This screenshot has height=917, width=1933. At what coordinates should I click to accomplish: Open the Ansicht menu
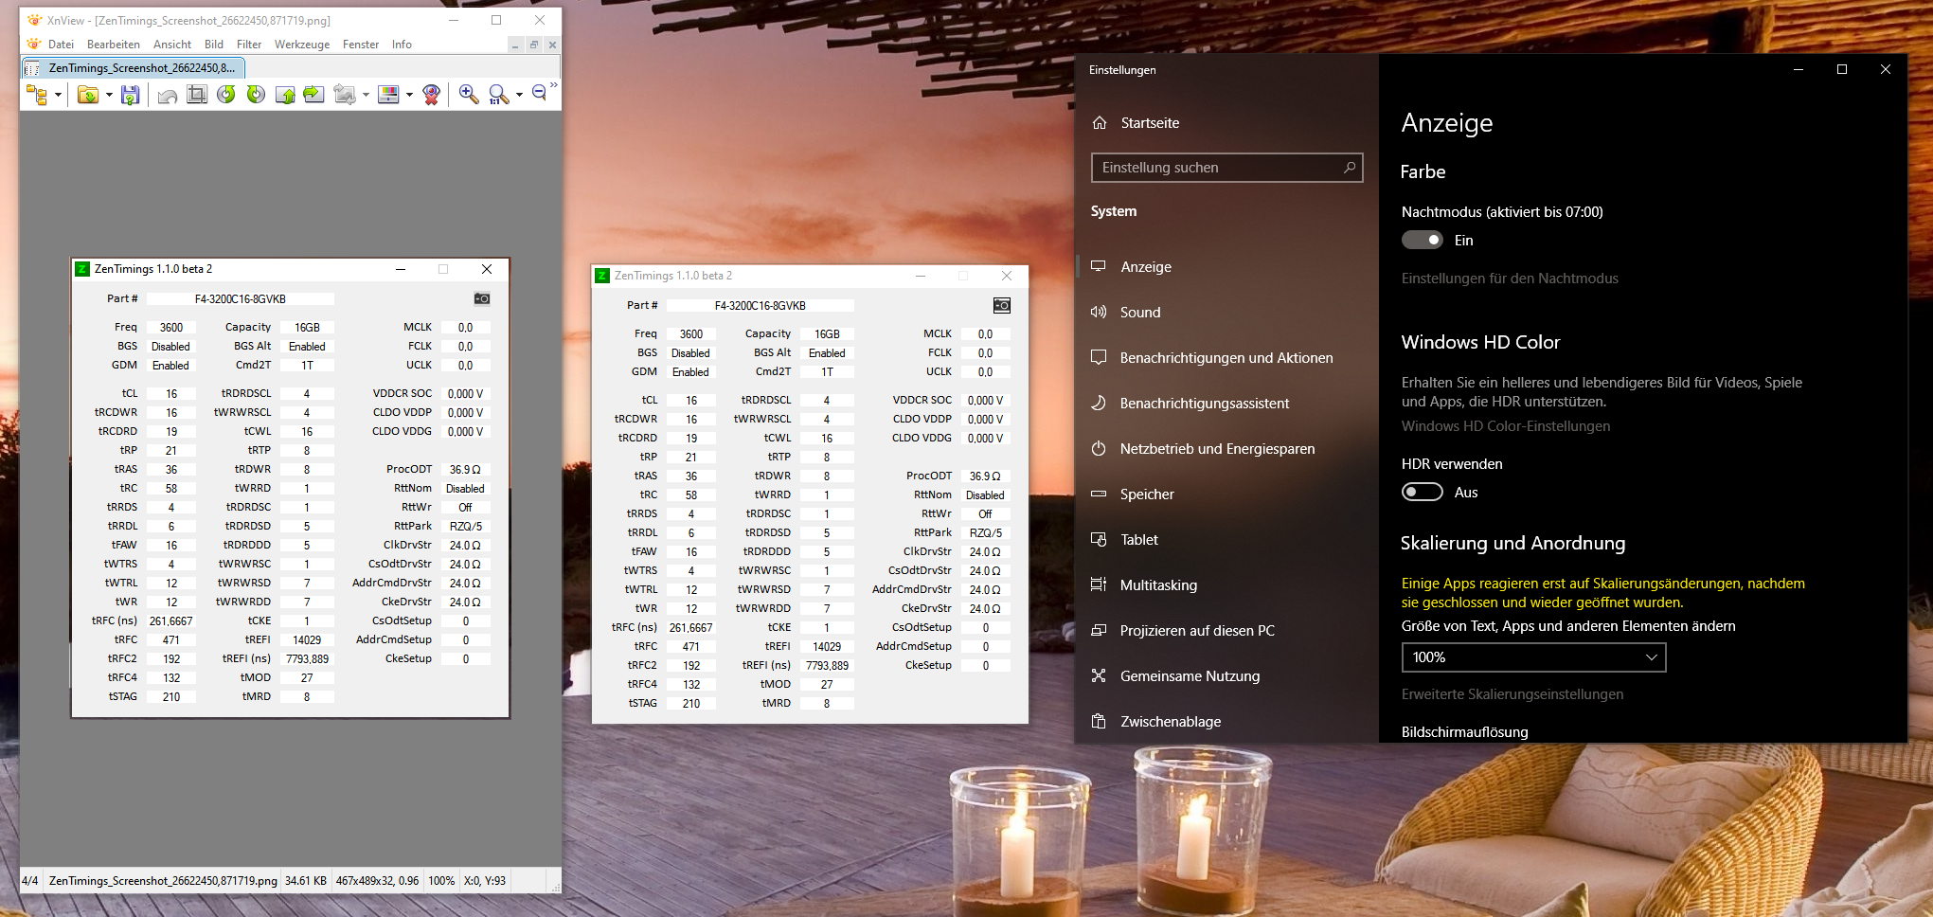click(x=172, y=45)
